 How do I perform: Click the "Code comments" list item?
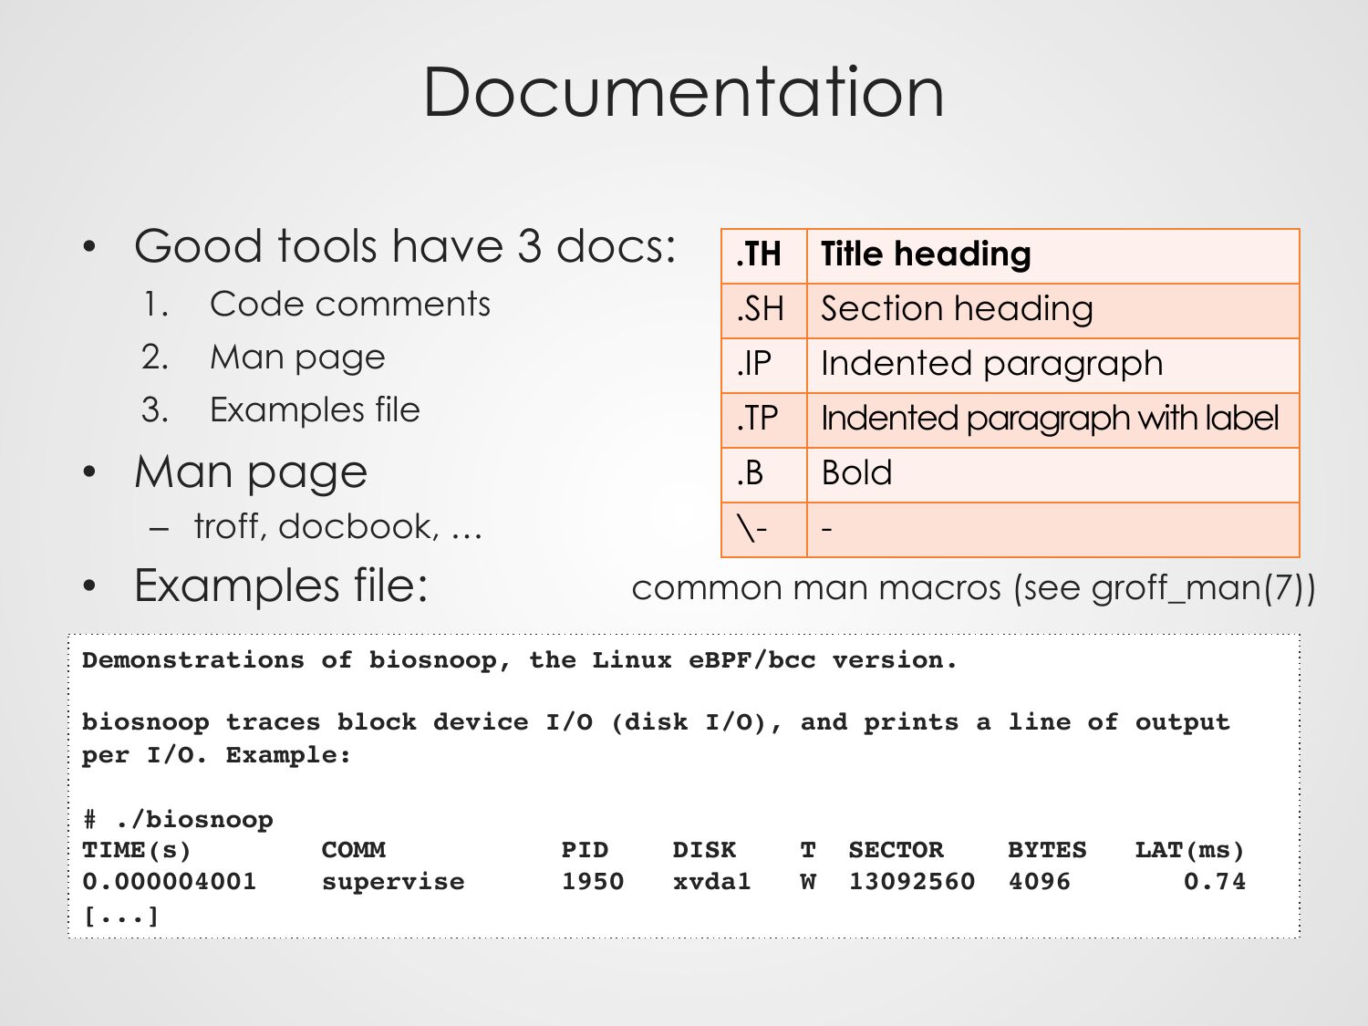[x=349, y=304]
